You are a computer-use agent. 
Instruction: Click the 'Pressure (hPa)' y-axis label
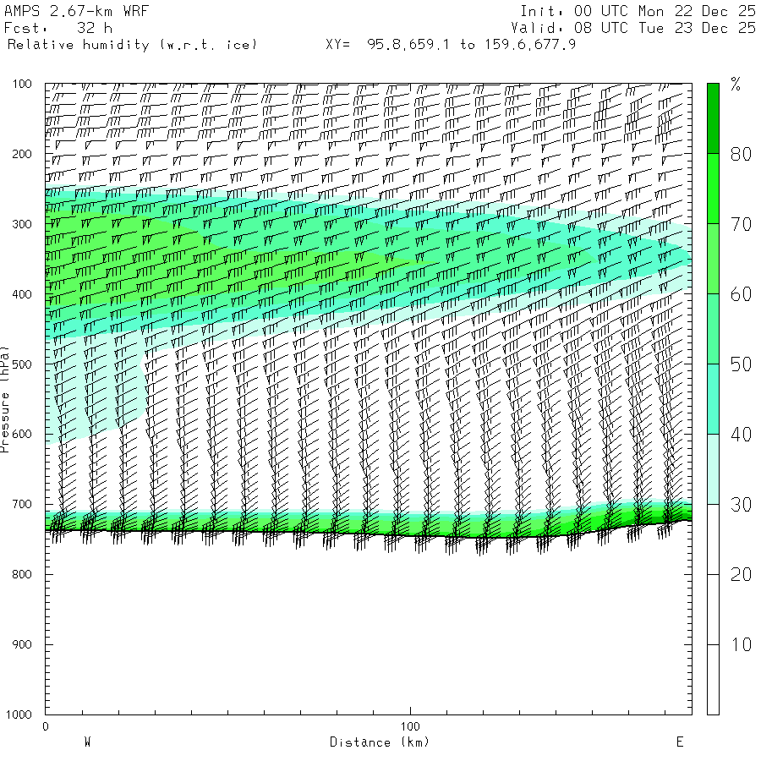tap(5, 397)
